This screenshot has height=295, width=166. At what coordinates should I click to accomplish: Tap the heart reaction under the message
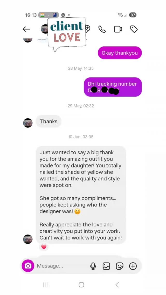coord(44,247)
